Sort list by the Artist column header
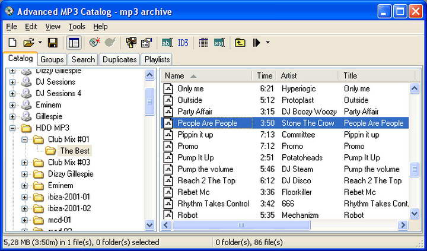This screenshot has width=427, height=251. point(307,76)
